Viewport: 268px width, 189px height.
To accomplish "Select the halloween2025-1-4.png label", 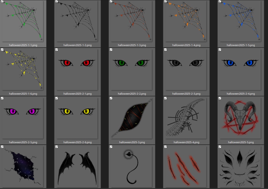I will point(186,45).
